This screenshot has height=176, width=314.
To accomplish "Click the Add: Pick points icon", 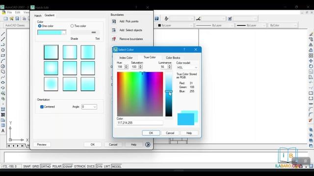I will pyautogui.click(x=114, y=22).
